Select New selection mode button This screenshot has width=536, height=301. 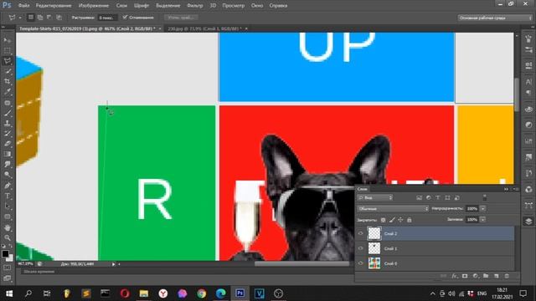pyautogui.click(x=31, y=18)
